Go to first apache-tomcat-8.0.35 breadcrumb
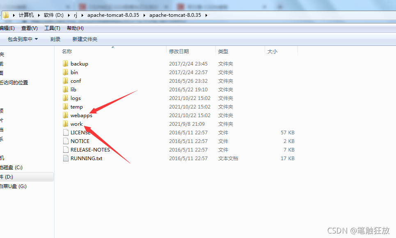 coord(113,15)
